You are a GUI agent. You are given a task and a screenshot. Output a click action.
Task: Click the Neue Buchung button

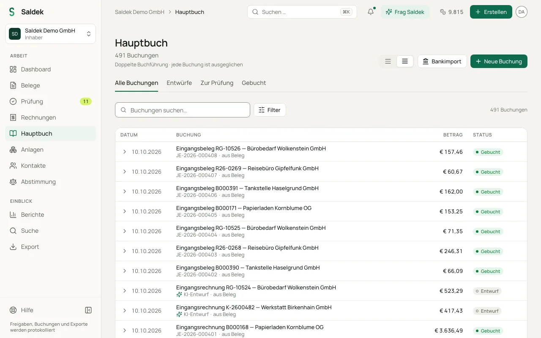tap(499, 61)
